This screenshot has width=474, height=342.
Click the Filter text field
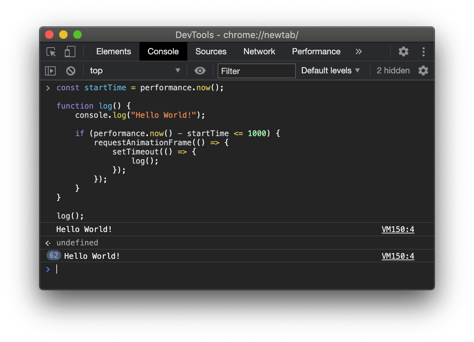click(x=256, y=71)
